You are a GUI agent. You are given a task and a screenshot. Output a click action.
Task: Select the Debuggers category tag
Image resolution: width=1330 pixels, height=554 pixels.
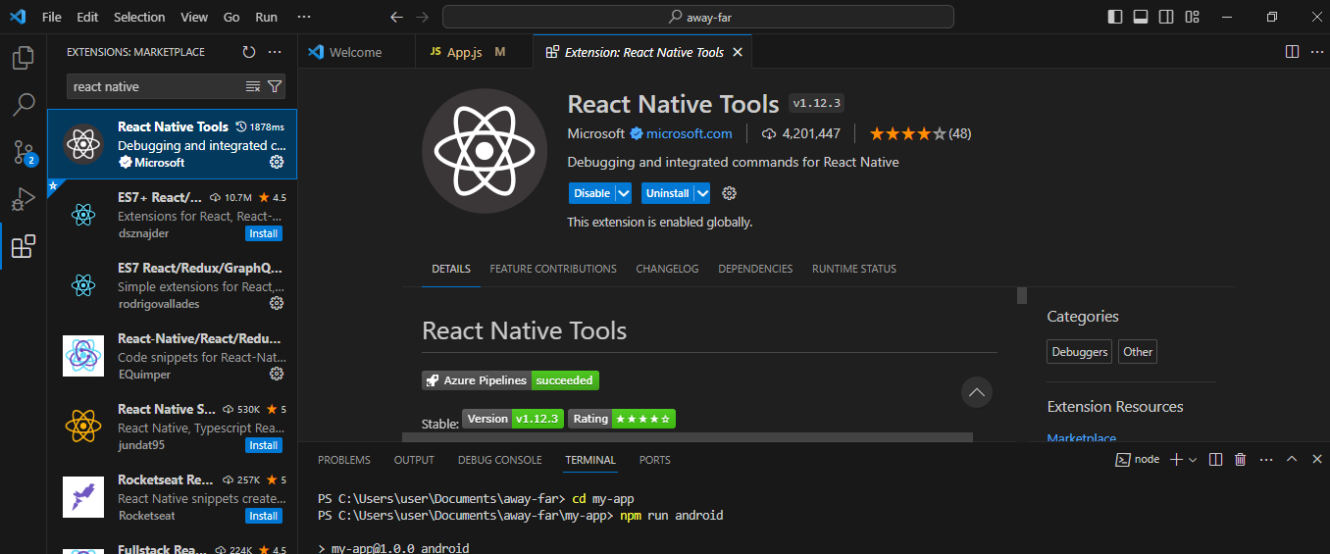1079,352
